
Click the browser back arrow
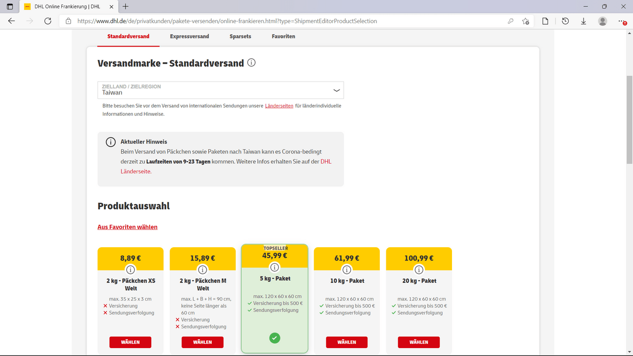tap(11, 21)
